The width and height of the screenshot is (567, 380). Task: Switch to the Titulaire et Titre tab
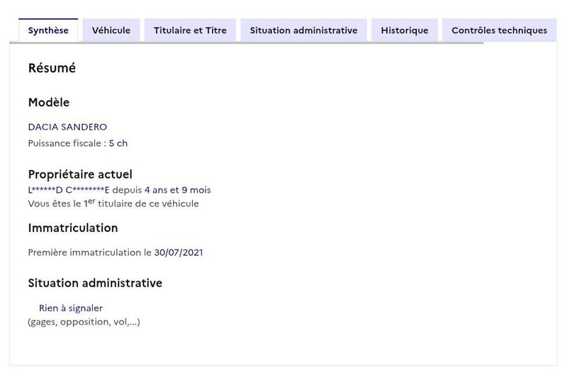pos(190,30)
